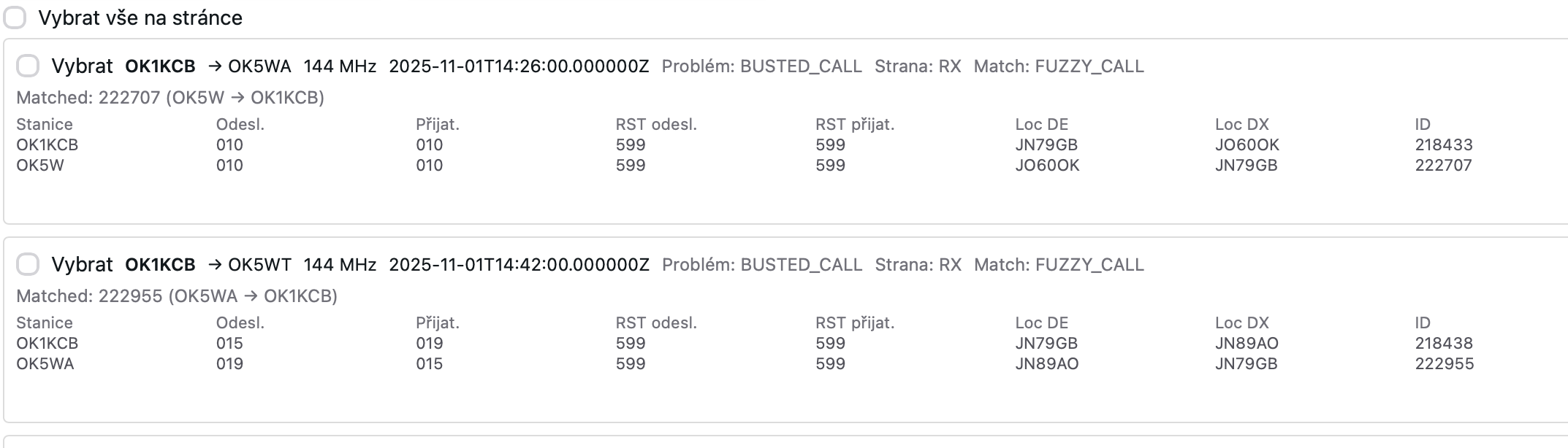Click the "Matched: 222707 (OK5W → OK1KCB)" line

pyautogui.click(x=170, y=98)
